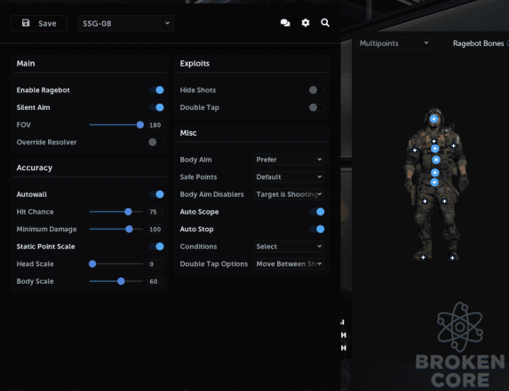Click the Body Aim Disablers label

tap(211, 194)
